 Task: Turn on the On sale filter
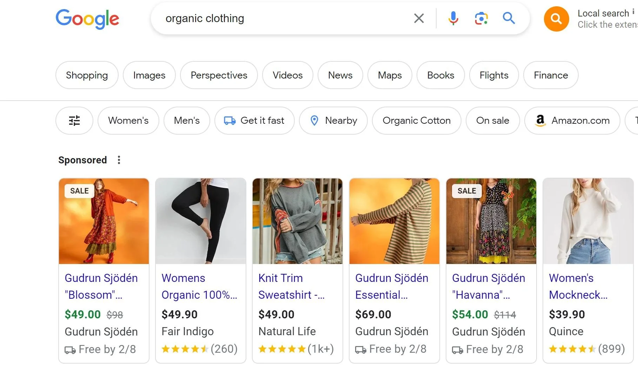point(493,121)
